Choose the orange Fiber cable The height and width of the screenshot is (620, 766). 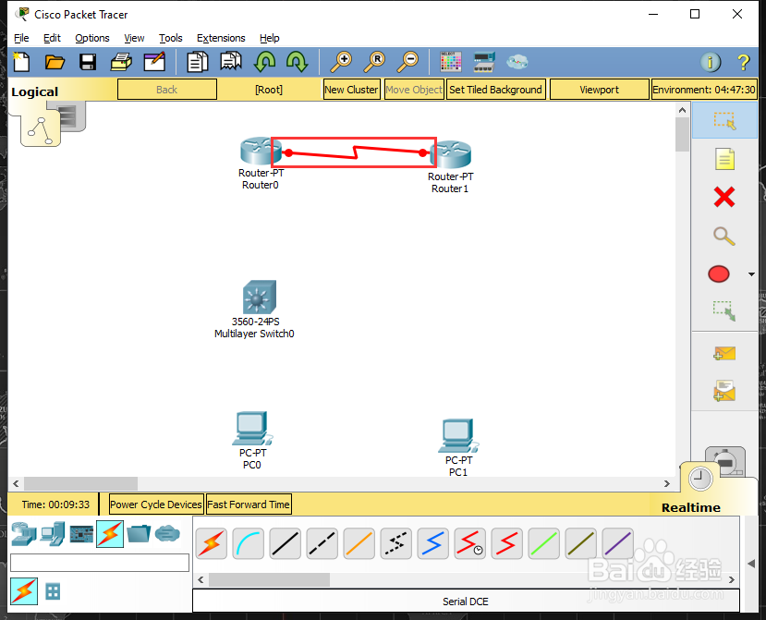359,543
